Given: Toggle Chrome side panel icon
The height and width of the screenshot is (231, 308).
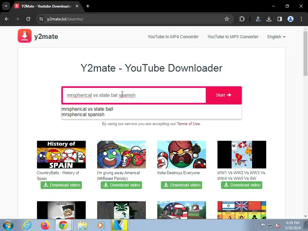Looking at the screenshot, I should tap(280, 19).
